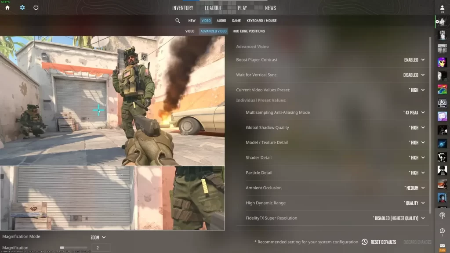Open the mail inbox icon showing 169
Screen dimensions: 450x253
pyautogui.click(x=442, y=247)
